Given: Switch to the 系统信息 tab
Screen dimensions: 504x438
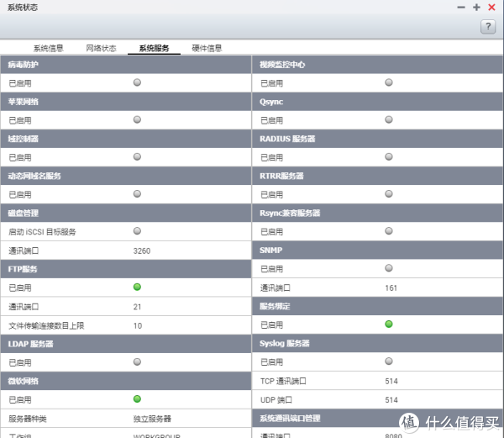Looking at the screenshot, I should click(48, 48).
